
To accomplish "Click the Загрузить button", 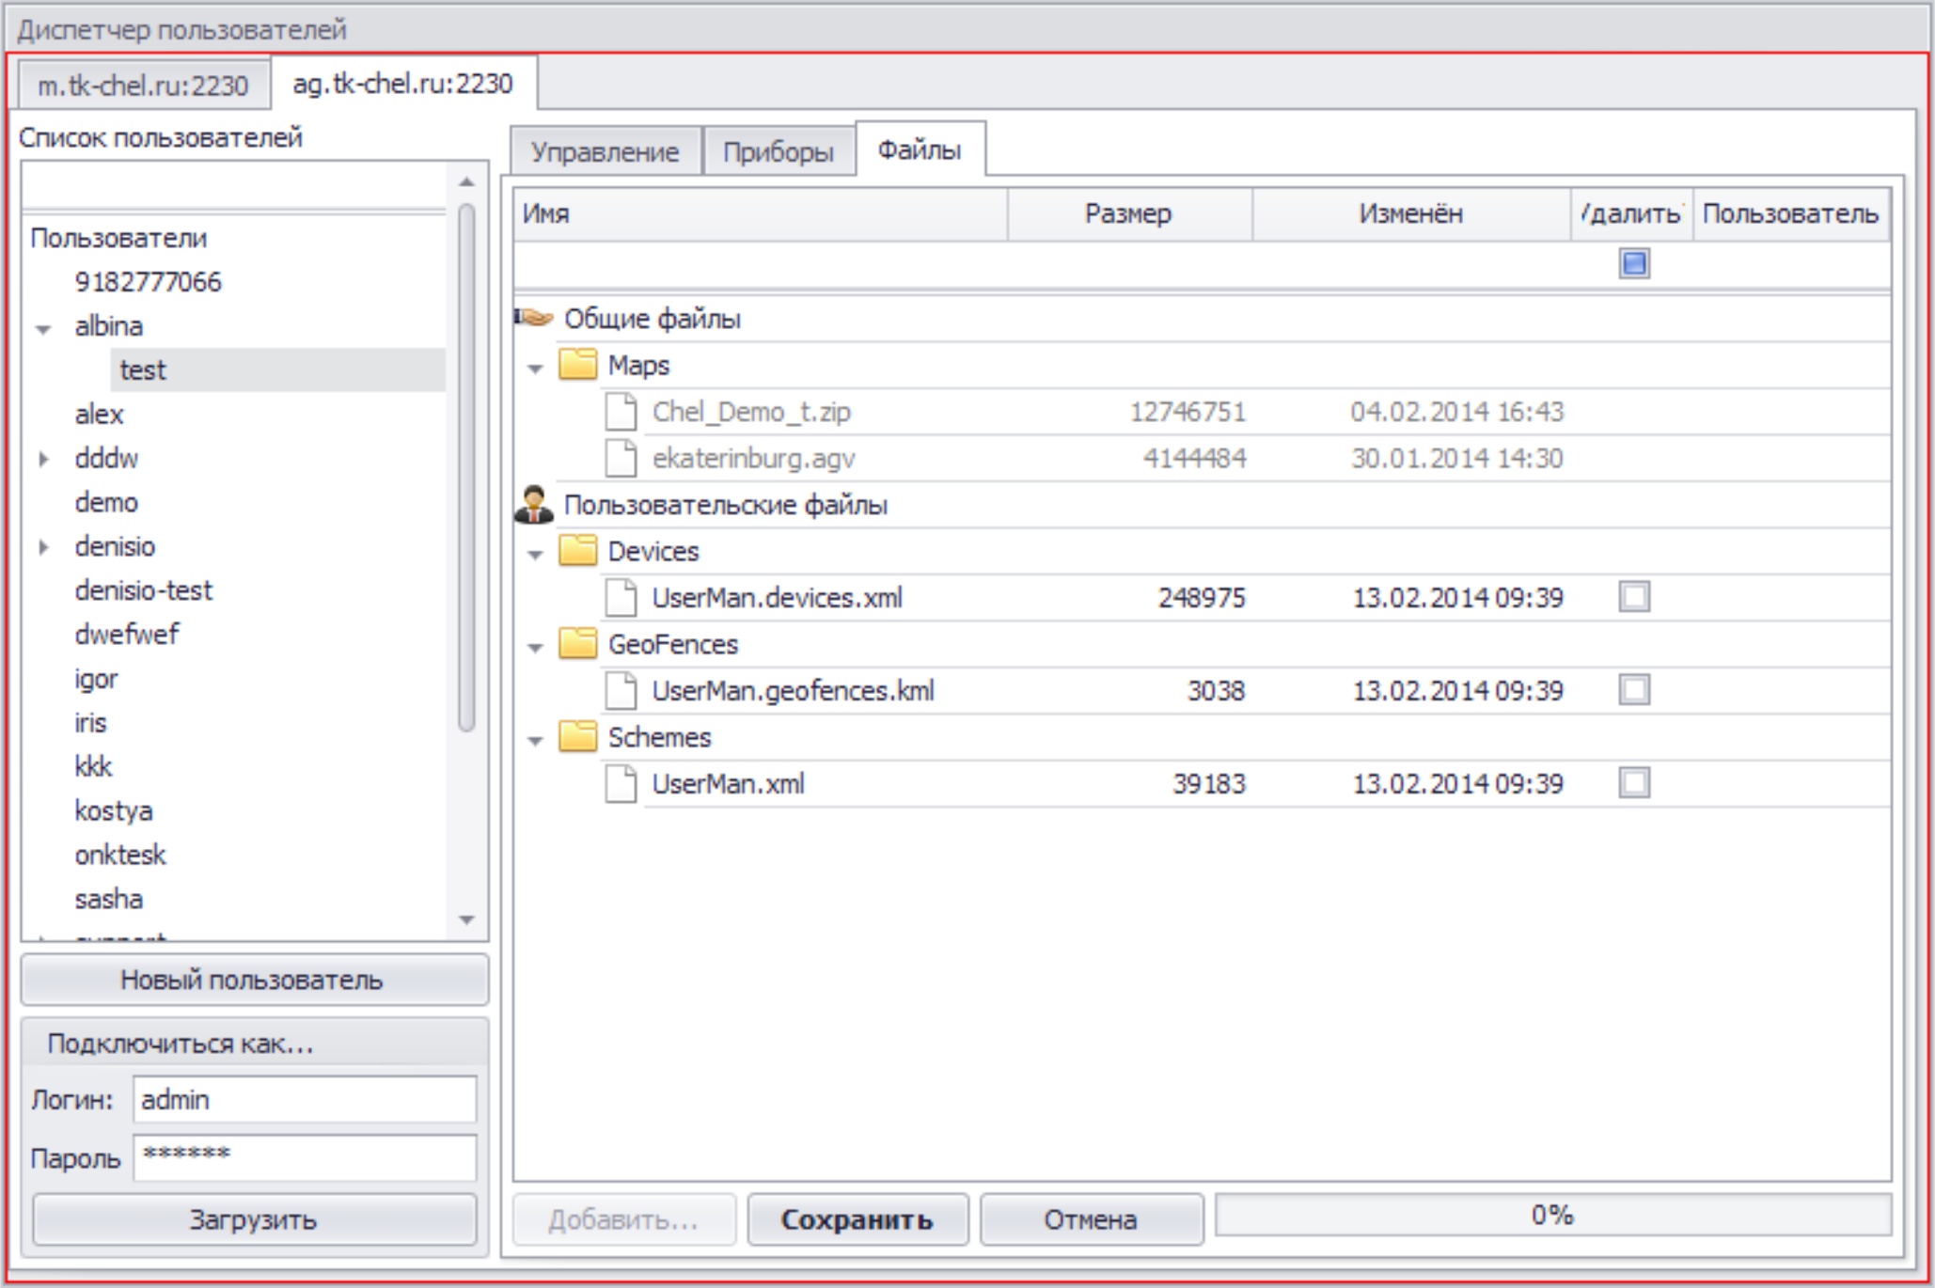I will tap(254, 1219).
